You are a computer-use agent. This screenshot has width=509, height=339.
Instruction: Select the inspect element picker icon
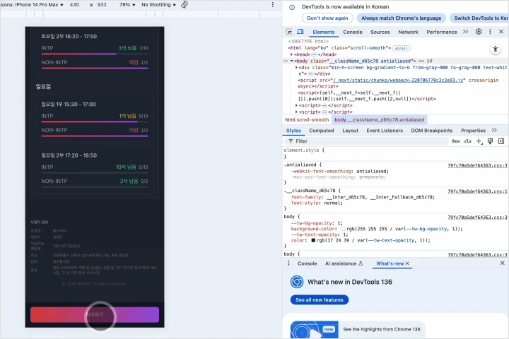click(288, 32)
